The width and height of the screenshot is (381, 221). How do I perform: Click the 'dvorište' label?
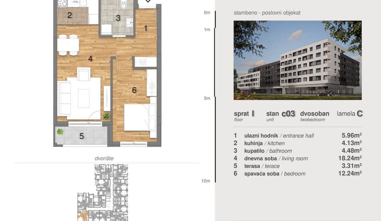tap(104, 159)
